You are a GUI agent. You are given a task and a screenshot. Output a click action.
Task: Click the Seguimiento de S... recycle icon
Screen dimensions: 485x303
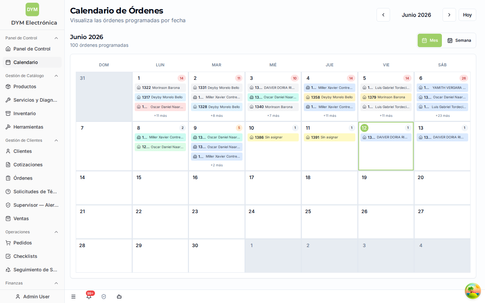coord(8,270)
